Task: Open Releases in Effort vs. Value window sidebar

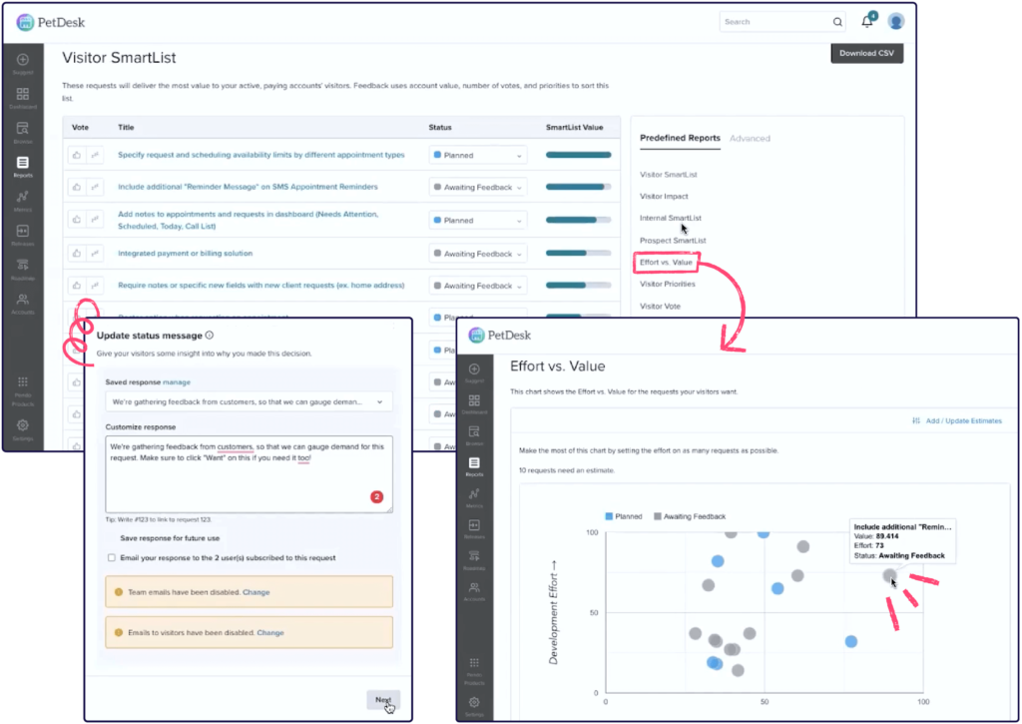Action: tap(474, 529)
